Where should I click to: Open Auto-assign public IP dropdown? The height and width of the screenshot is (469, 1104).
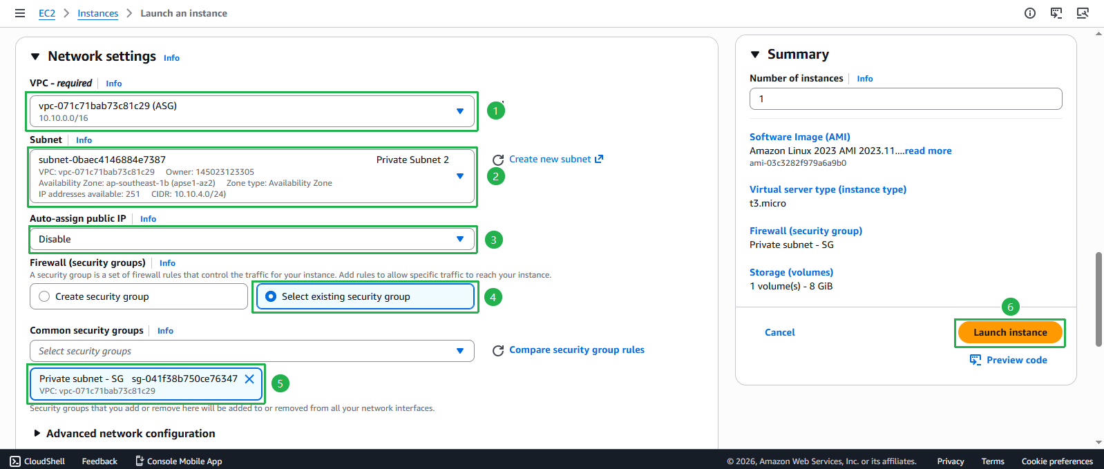pos(251,239)
